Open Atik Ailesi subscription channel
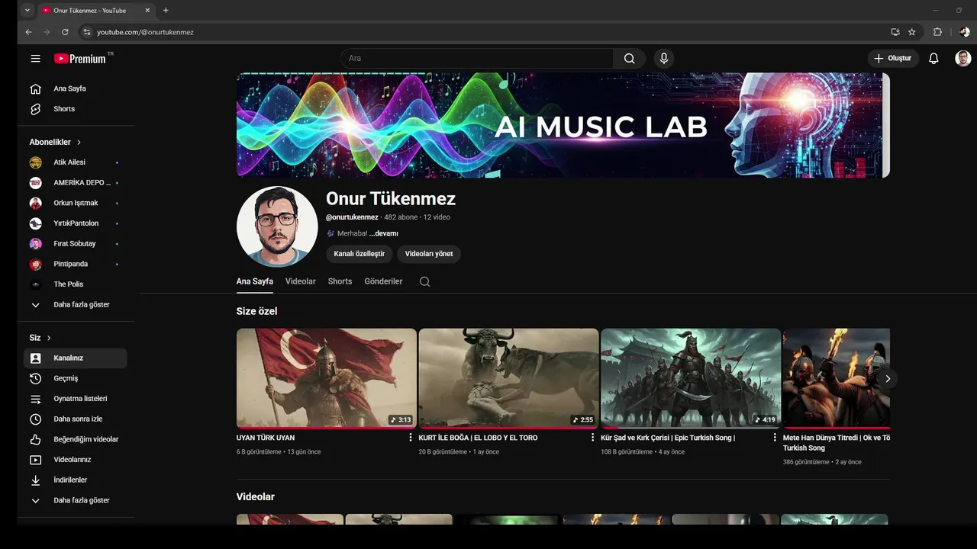This screenshot has height=549, width=977. (75, 162)
